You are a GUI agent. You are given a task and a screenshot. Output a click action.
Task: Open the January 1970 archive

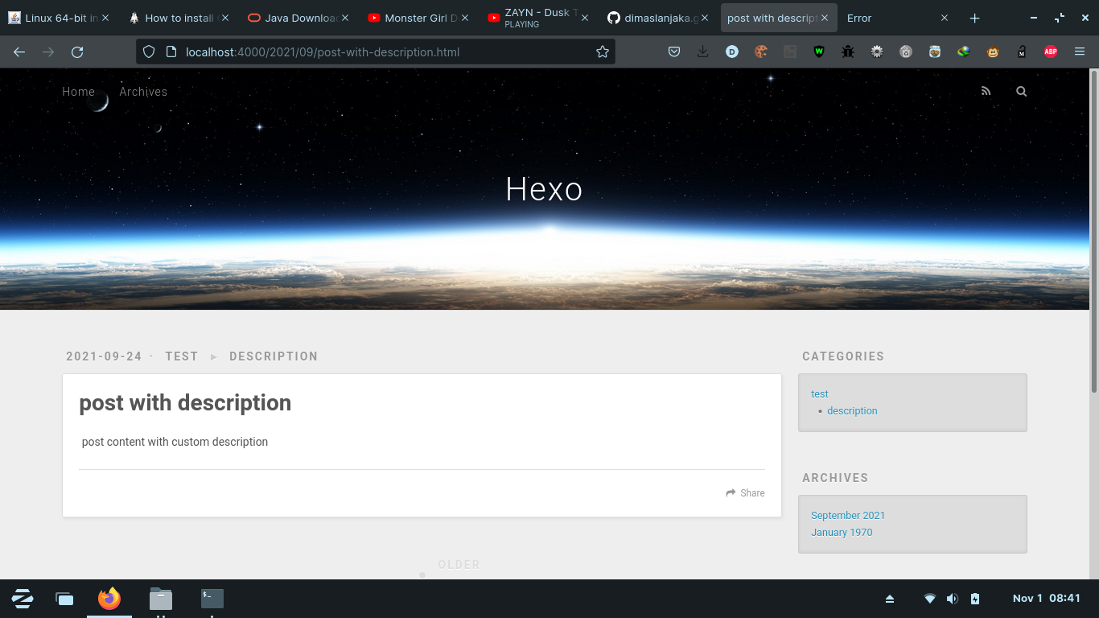(x=842, y=532)
